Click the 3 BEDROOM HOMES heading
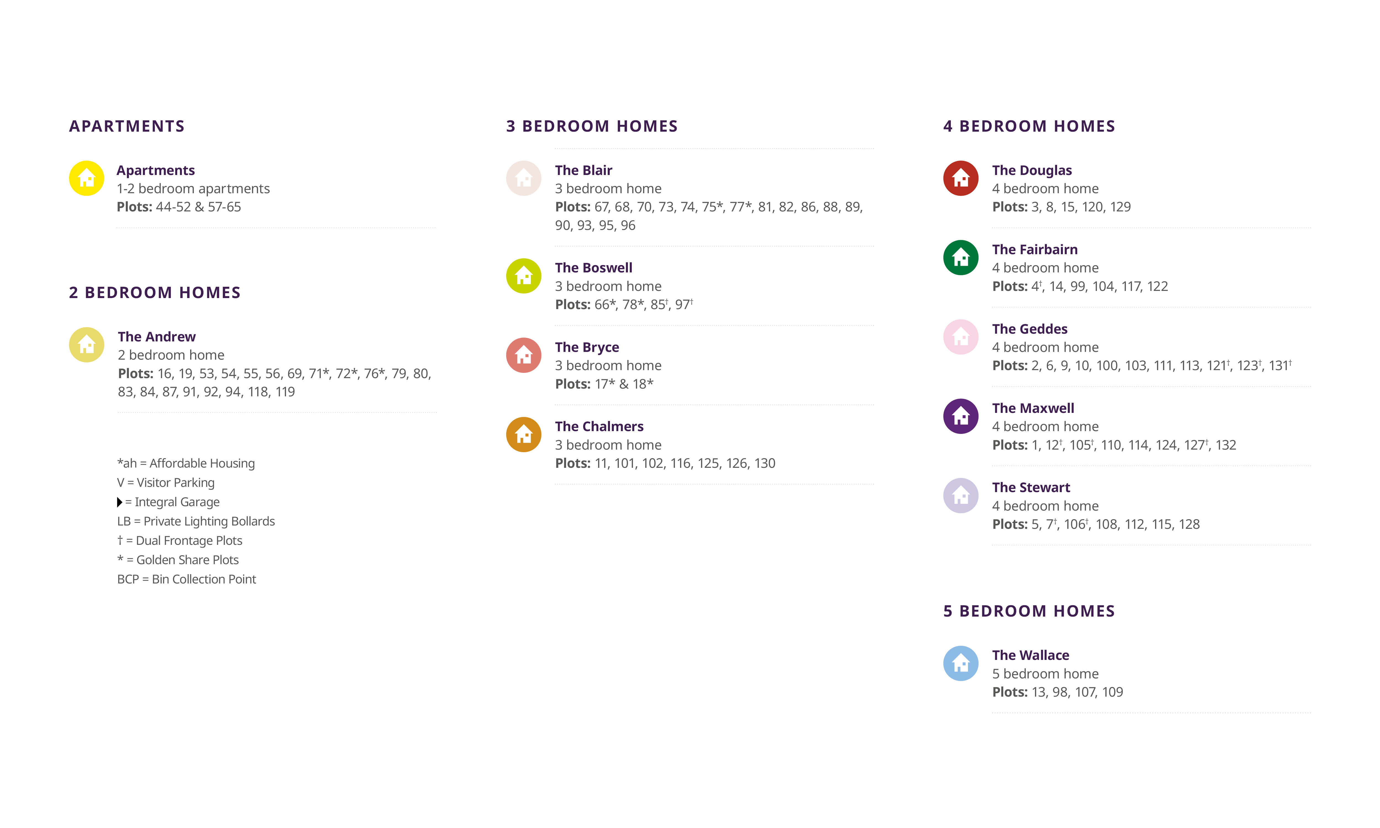 [x=591, y=126]
